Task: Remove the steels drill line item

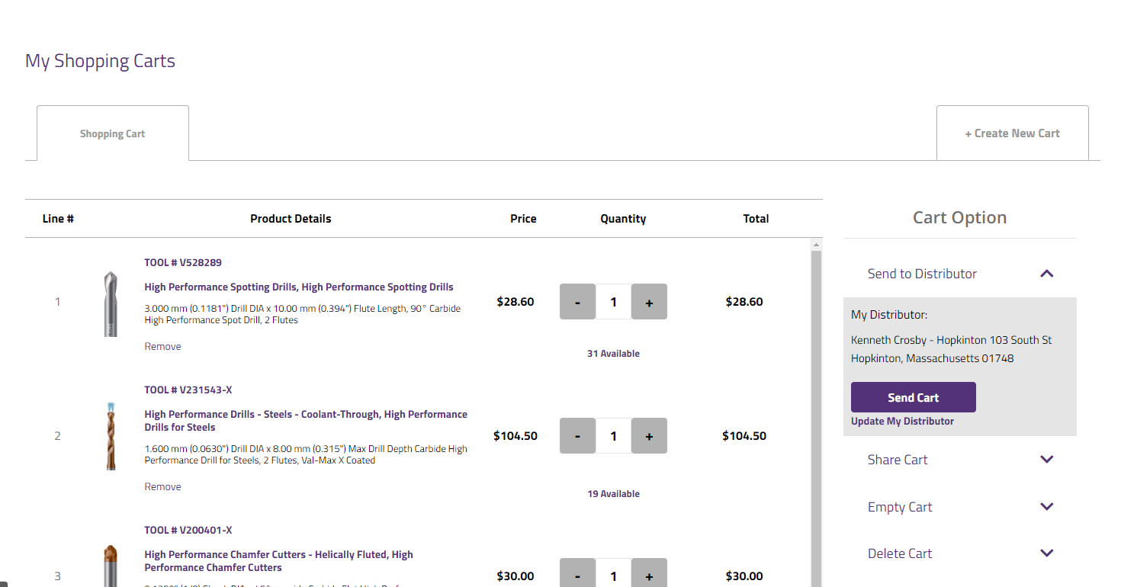Action: 162,486
